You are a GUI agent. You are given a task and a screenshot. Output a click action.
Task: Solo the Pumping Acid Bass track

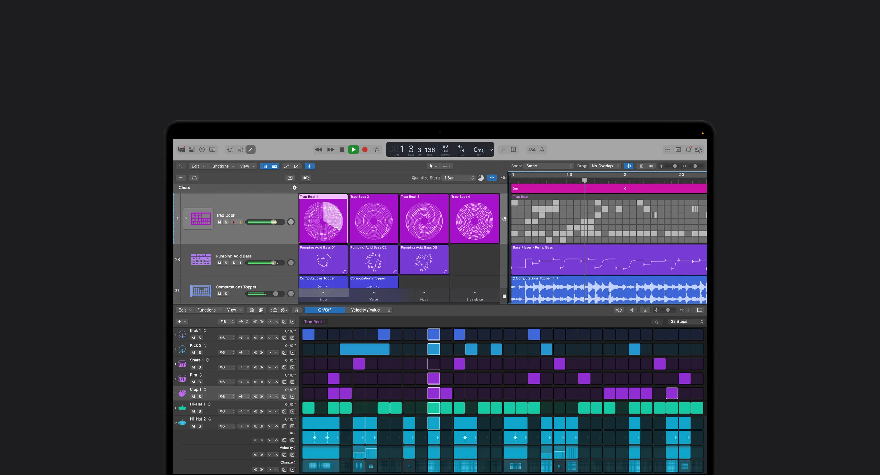click(226, 263)
